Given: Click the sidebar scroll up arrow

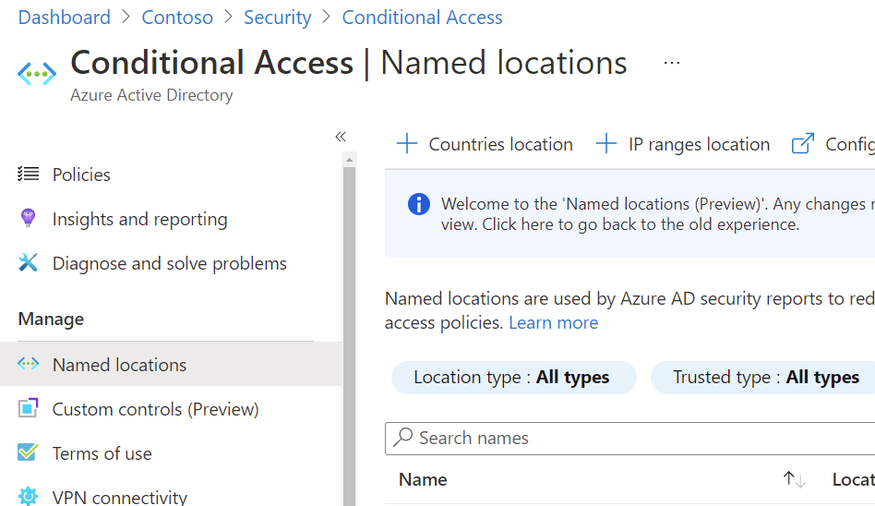Looking at the screenshot, I should (349, 160).
